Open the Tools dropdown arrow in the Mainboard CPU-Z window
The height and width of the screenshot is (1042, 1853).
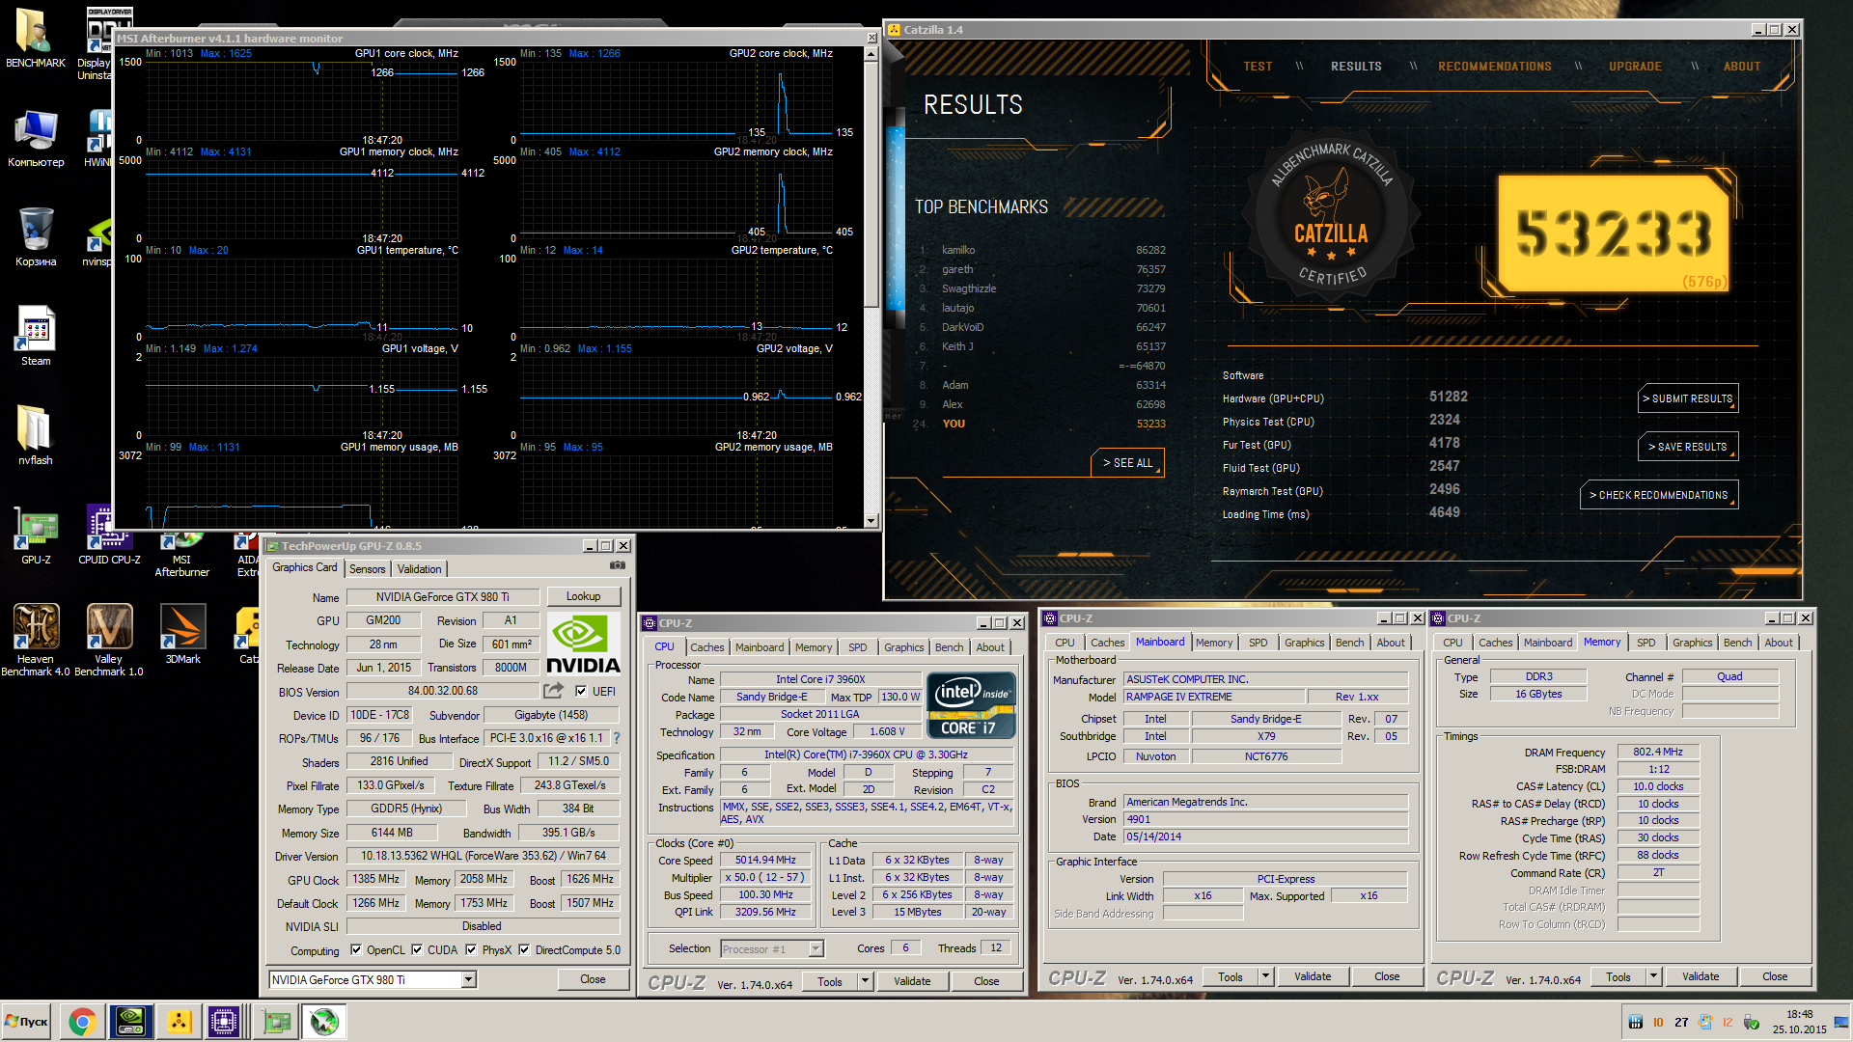point(1265,976)
